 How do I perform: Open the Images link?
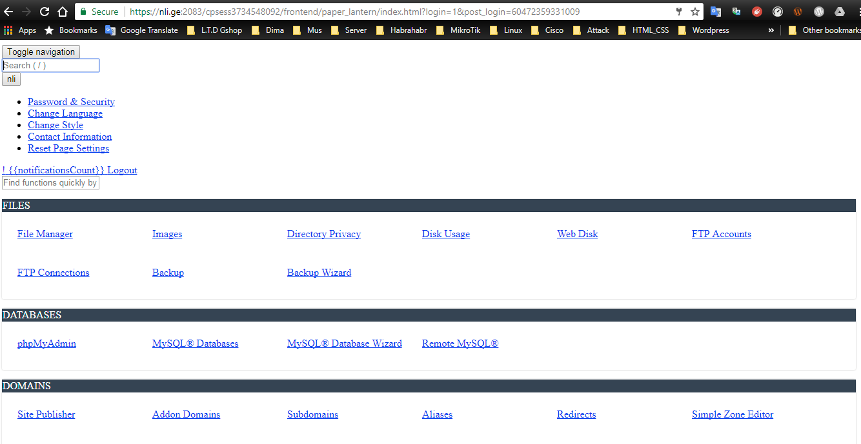[x=167, y=234]
